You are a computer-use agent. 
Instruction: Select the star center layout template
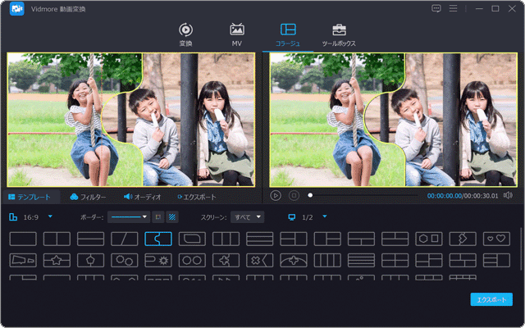click(57, 260)
